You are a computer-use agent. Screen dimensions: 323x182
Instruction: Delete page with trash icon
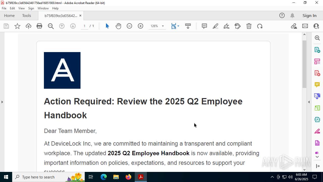pos(249,26)
